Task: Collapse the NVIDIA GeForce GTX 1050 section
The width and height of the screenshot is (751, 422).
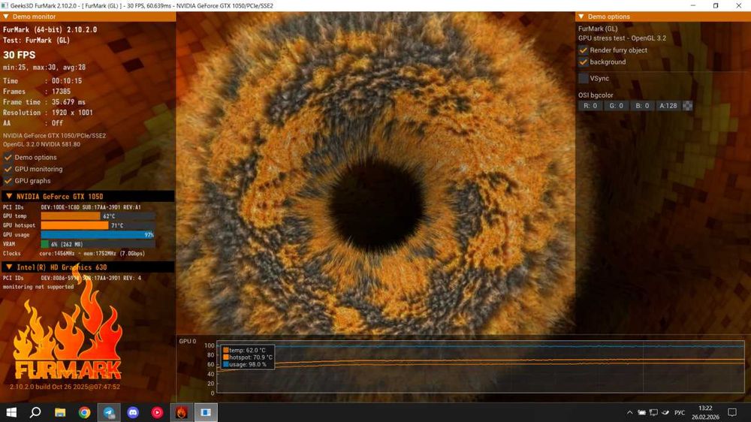Action: (x=9, y=196)
